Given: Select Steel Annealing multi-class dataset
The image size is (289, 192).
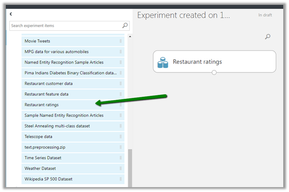Looking at the screenshot, I should click(x=57, y=126).
